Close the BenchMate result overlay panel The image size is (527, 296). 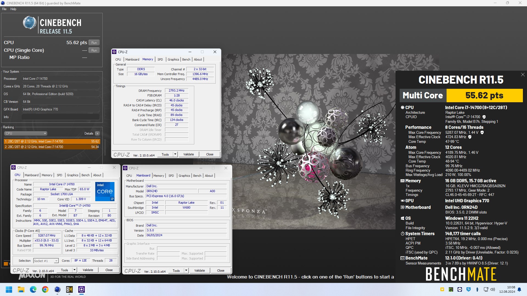coord(523,75)
